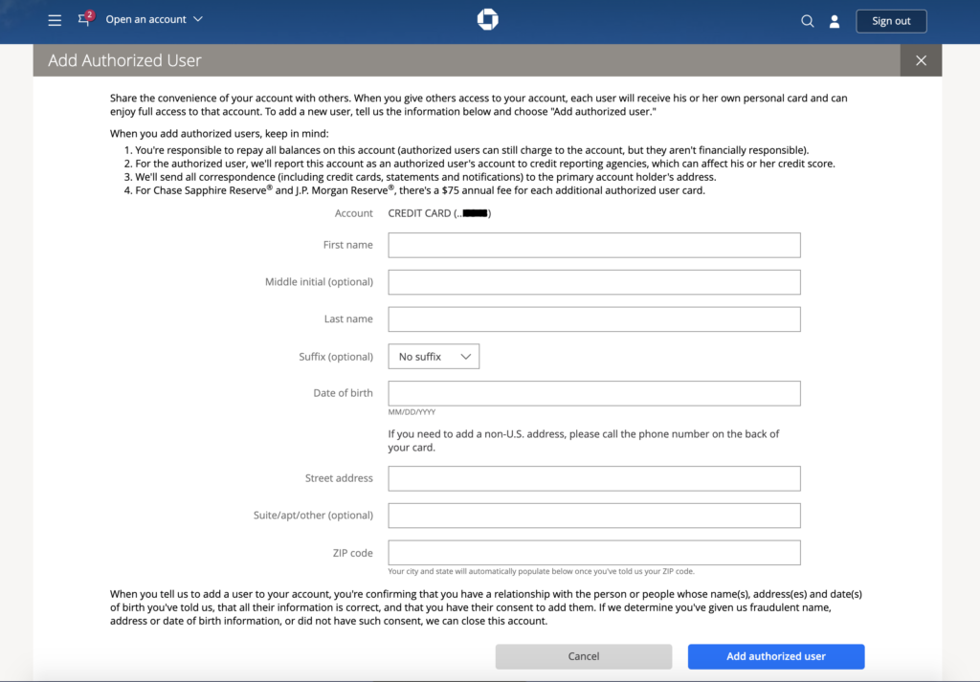Submit with Add authorized user button
Image resolution: width=980 pixels, height=682 pixels.
(x=776, y=656)
